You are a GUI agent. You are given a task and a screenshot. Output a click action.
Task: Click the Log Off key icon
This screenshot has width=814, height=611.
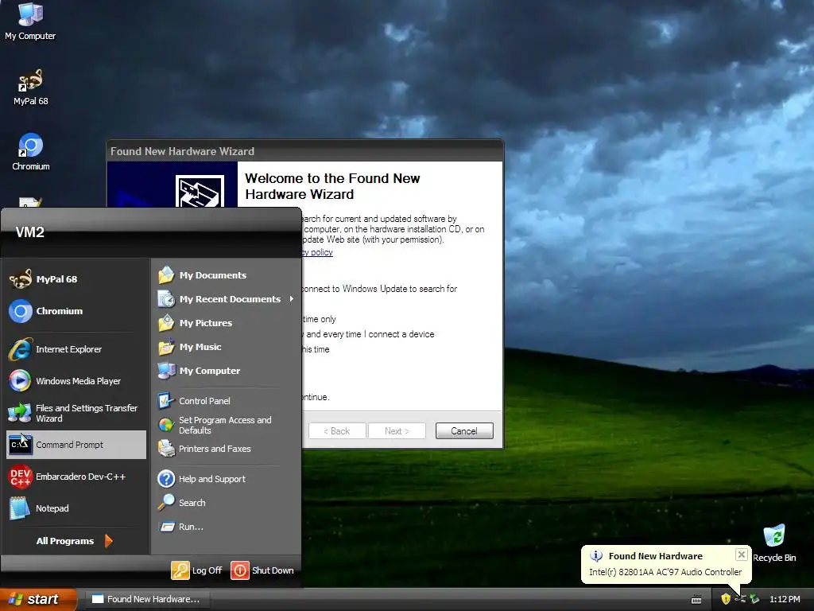[180, 570]
